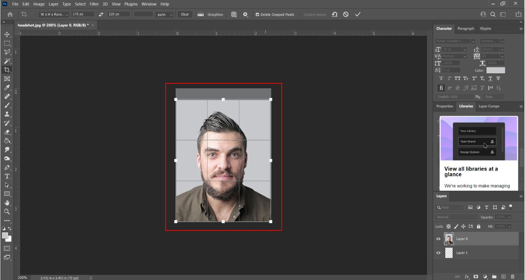525x280 pixels.
Task: Select the Zoom tool in left toolbar
Action: click(7, 212)
